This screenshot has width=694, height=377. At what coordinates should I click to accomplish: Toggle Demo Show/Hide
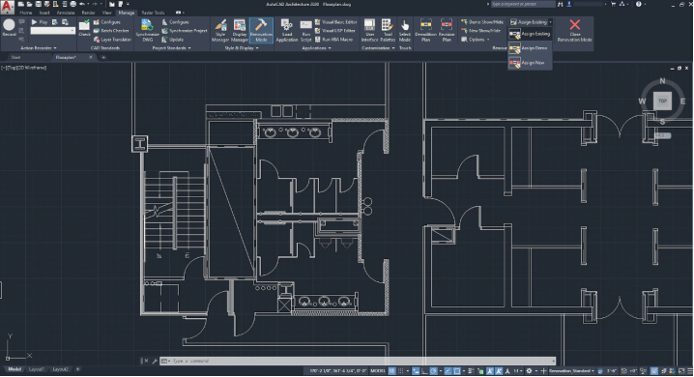click(x=482, y=21)
